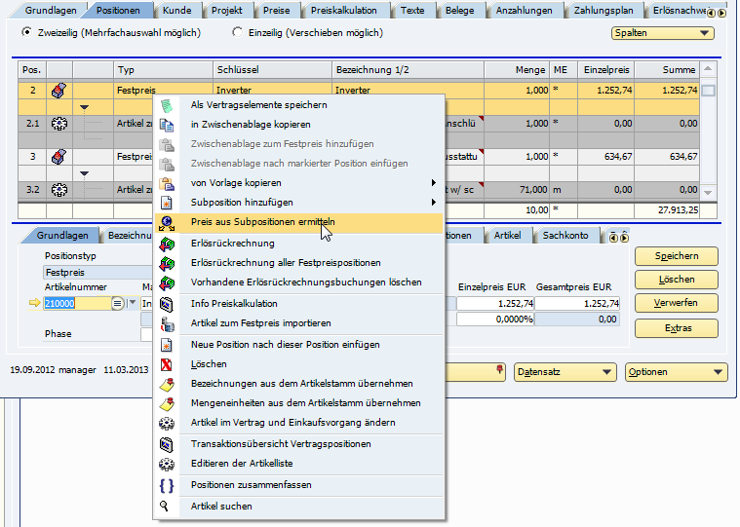The image size is (740, 527).
Task: Click icon beside 'Transaktionsübersicht Vertragspositionen'
Action: (167, 444)
